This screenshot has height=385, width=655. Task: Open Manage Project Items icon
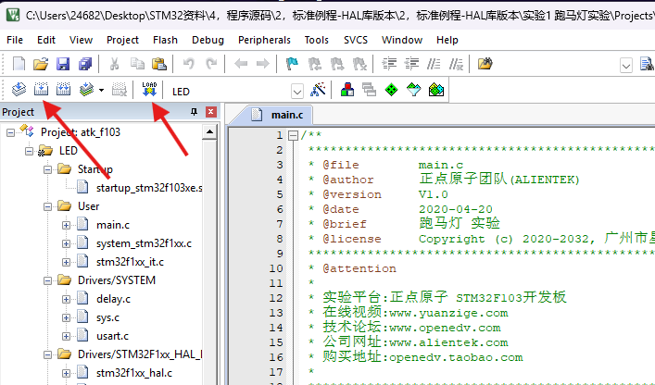347,89
